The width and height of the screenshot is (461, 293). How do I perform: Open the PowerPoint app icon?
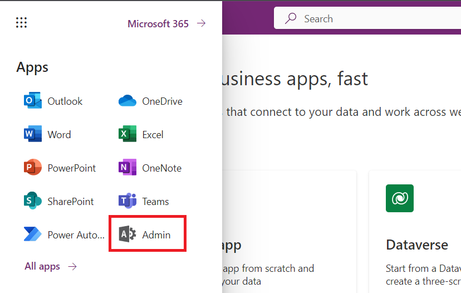(33, 167)
